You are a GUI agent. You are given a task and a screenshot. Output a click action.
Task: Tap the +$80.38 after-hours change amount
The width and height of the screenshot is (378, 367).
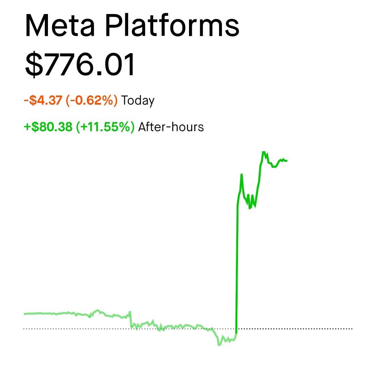point(48,127)
